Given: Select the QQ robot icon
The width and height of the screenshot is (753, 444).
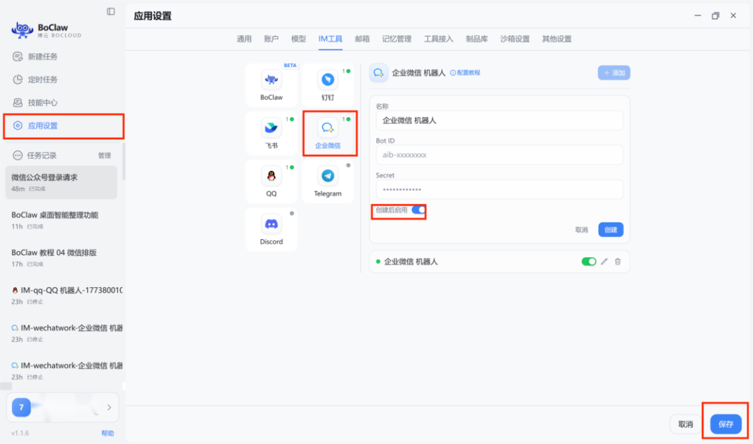Looking at the screenshot, I should 272,180.
